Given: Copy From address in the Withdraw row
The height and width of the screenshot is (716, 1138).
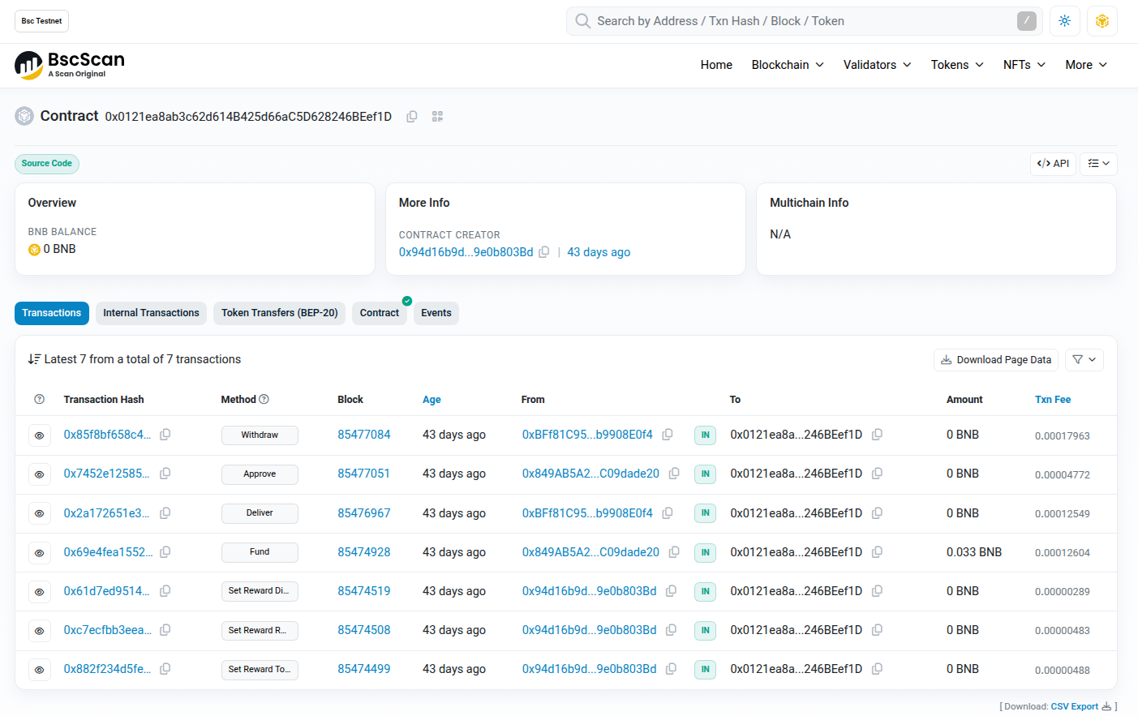Looking at the screenshot, I should point(668,435).
